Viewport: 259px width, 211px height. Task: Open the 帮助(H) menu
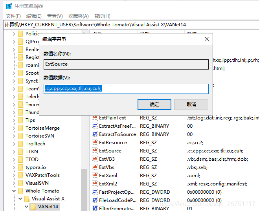click(x=102, y=16)
